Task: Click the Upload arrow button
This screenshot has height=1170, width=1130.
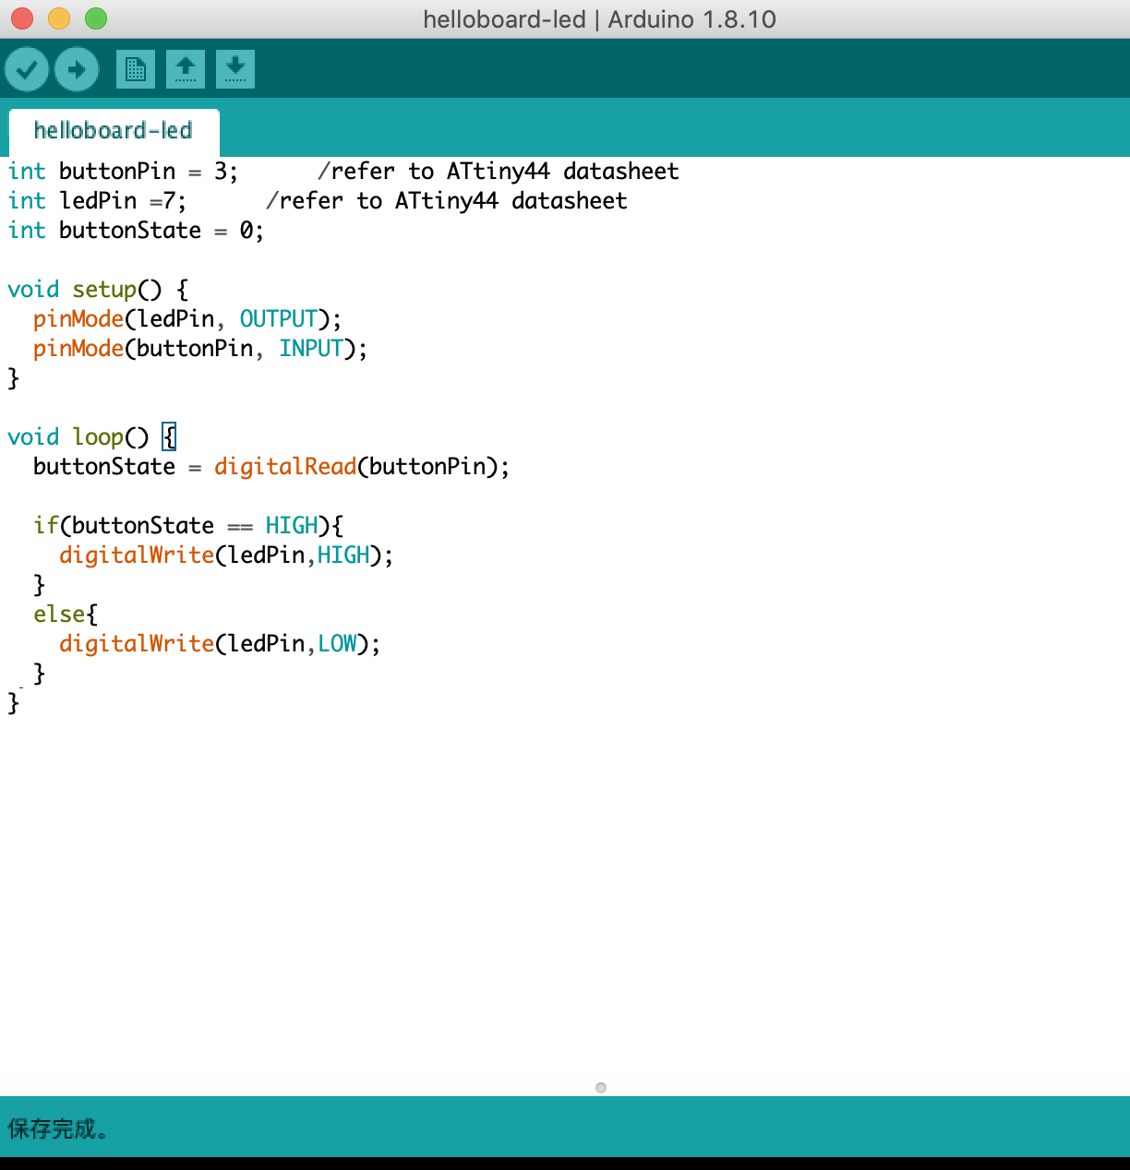Action: point(77,69)
